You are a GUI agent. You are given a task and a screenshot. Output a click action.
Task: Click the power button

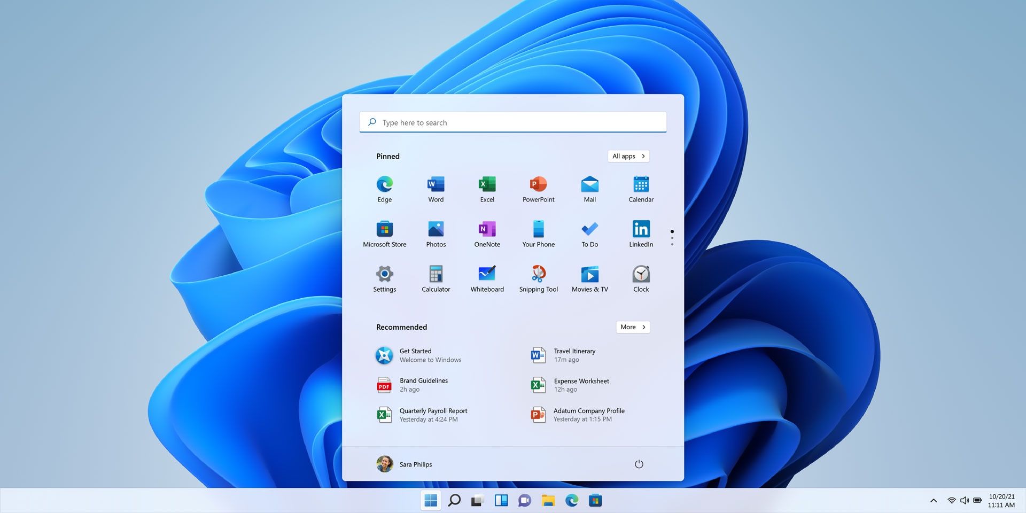[x=639, y=464]
